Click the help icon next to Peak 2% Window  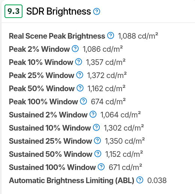75,49
